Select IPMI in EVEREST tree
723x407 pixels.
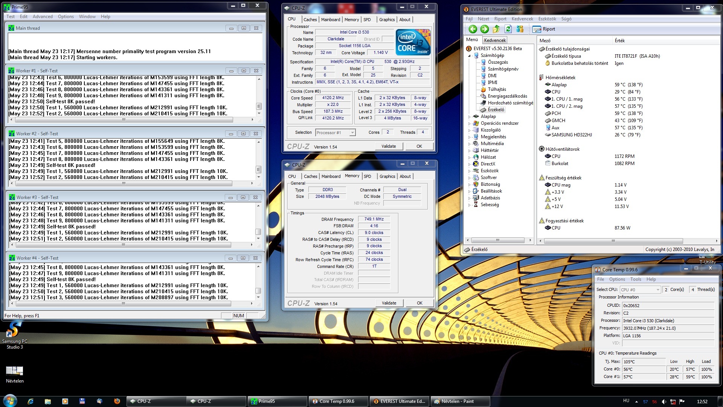493,83
